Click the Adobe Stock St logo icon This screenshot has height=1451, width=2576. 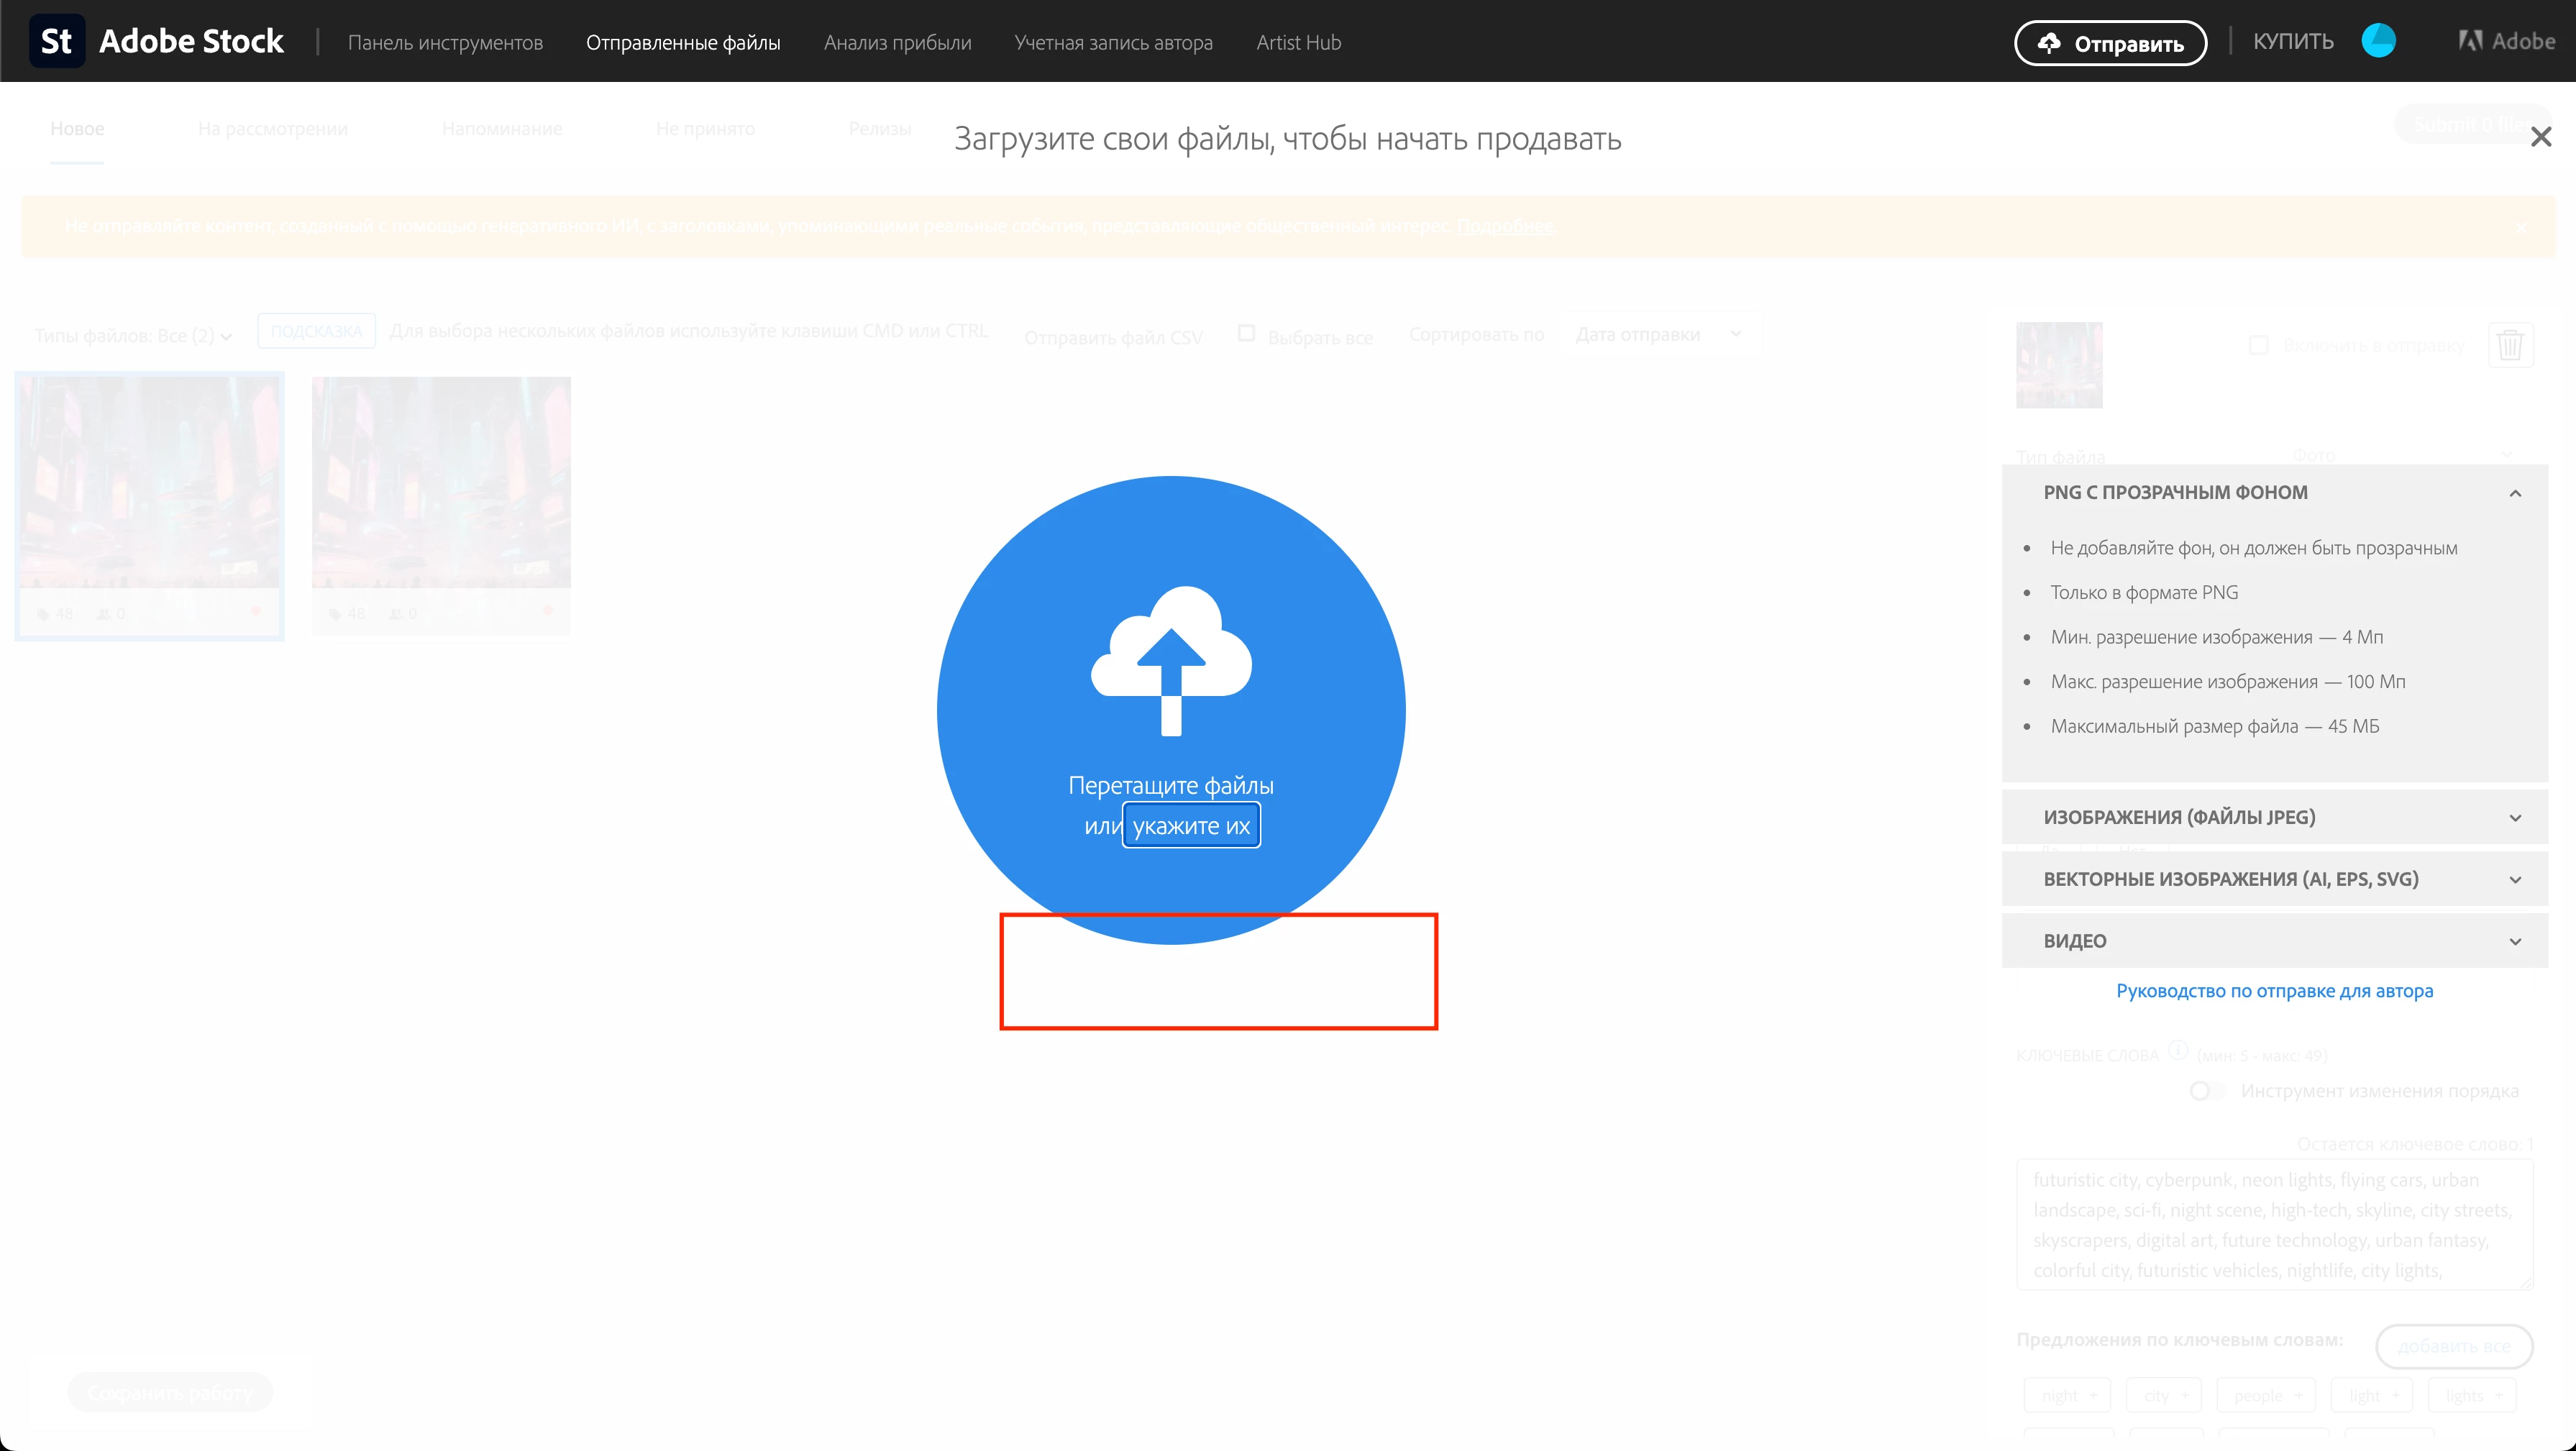(x=57, y=41)
